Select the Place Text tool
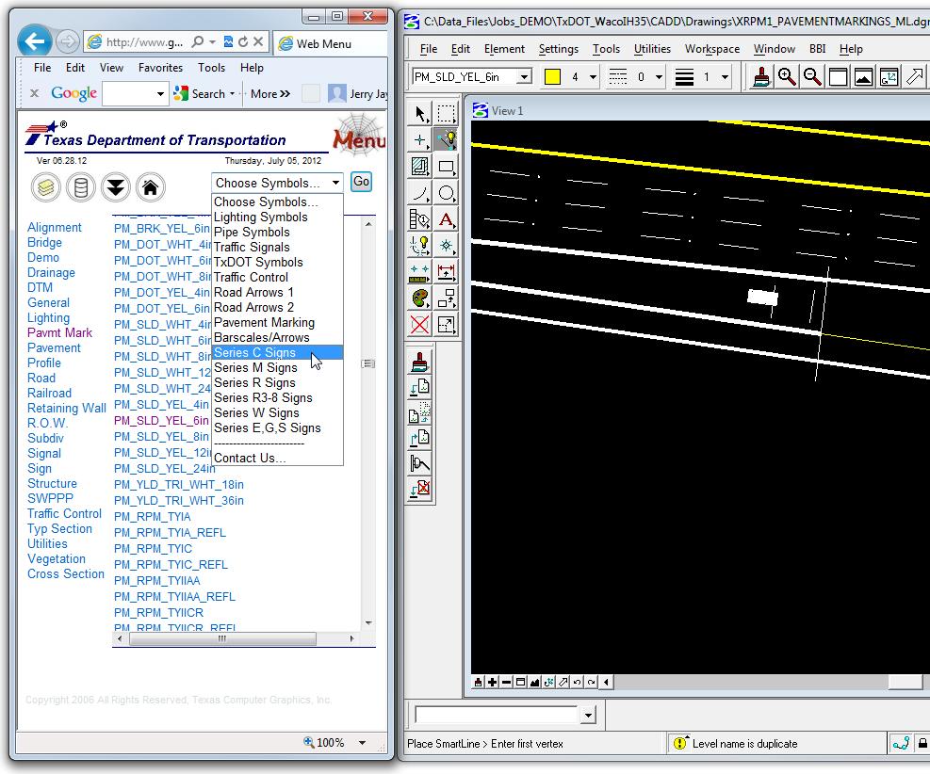Image resolution: width=930 pixels, height=774 pixels. point(446,219)
